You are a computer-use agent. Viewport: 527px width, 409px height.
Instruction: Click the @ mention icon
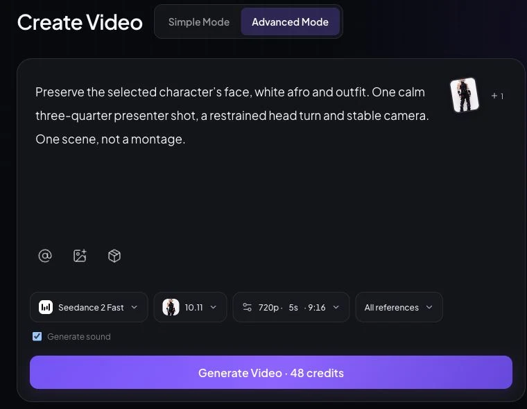(x=45, y=256)
